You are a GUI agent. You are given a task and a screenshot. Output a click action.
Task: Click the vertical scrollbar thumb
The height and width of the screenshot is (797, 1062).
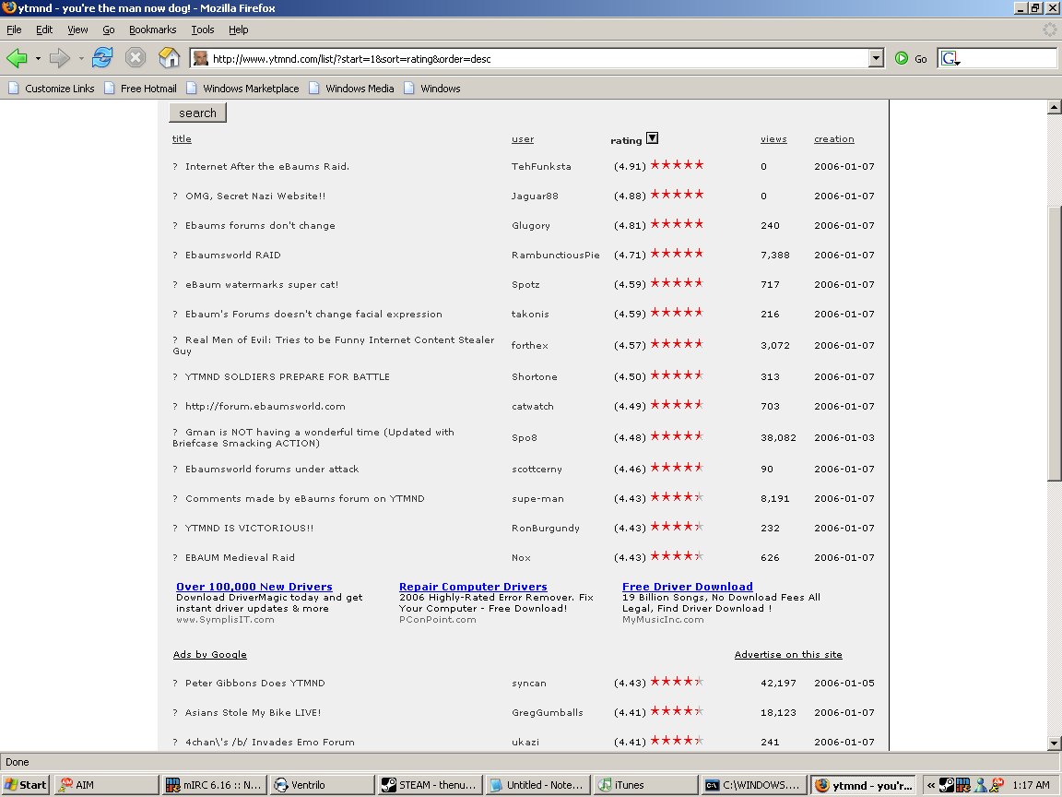1055,341
